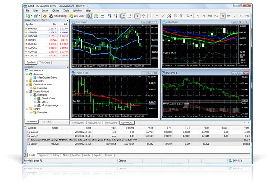
Task: Click the Accounts node icon in the Navigator
Action: pyautogui.click(x=31, y=74)
